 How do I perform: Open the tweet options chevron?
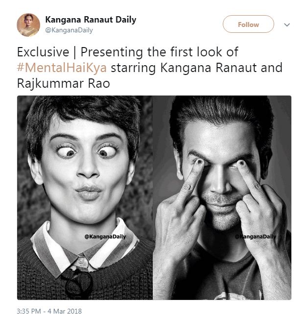pyautogui.click(x=287, y=25)
